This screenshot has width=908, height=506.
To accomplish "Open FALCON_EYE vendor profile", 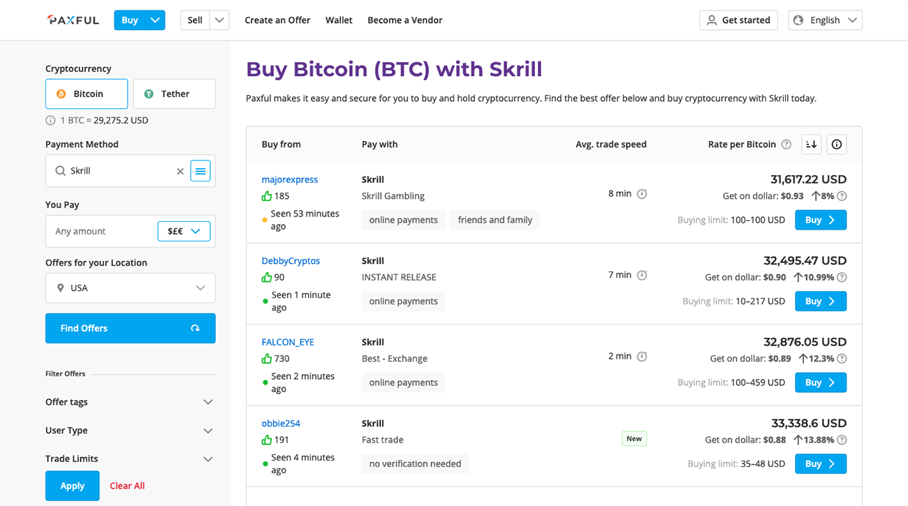I will (x=288, y=342).
